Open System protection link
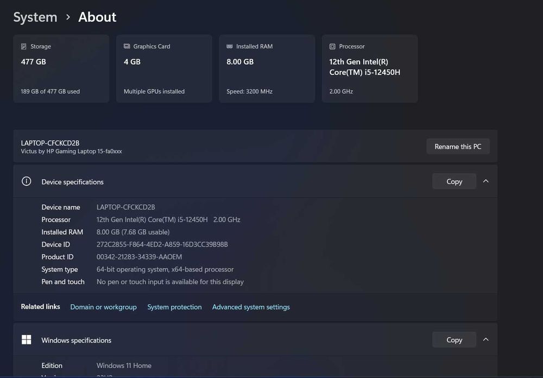Screen dimensions: 543x378 (x=174, y=307)
